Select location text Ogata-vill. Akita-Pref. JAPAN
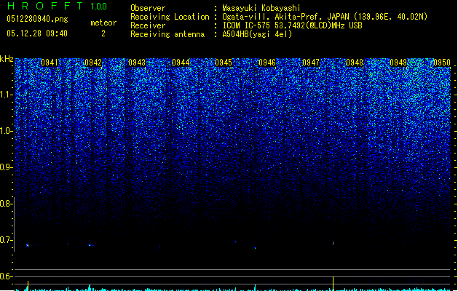This screenshot has width=458, height=291. pyautogui.click(x=285, y=17)
